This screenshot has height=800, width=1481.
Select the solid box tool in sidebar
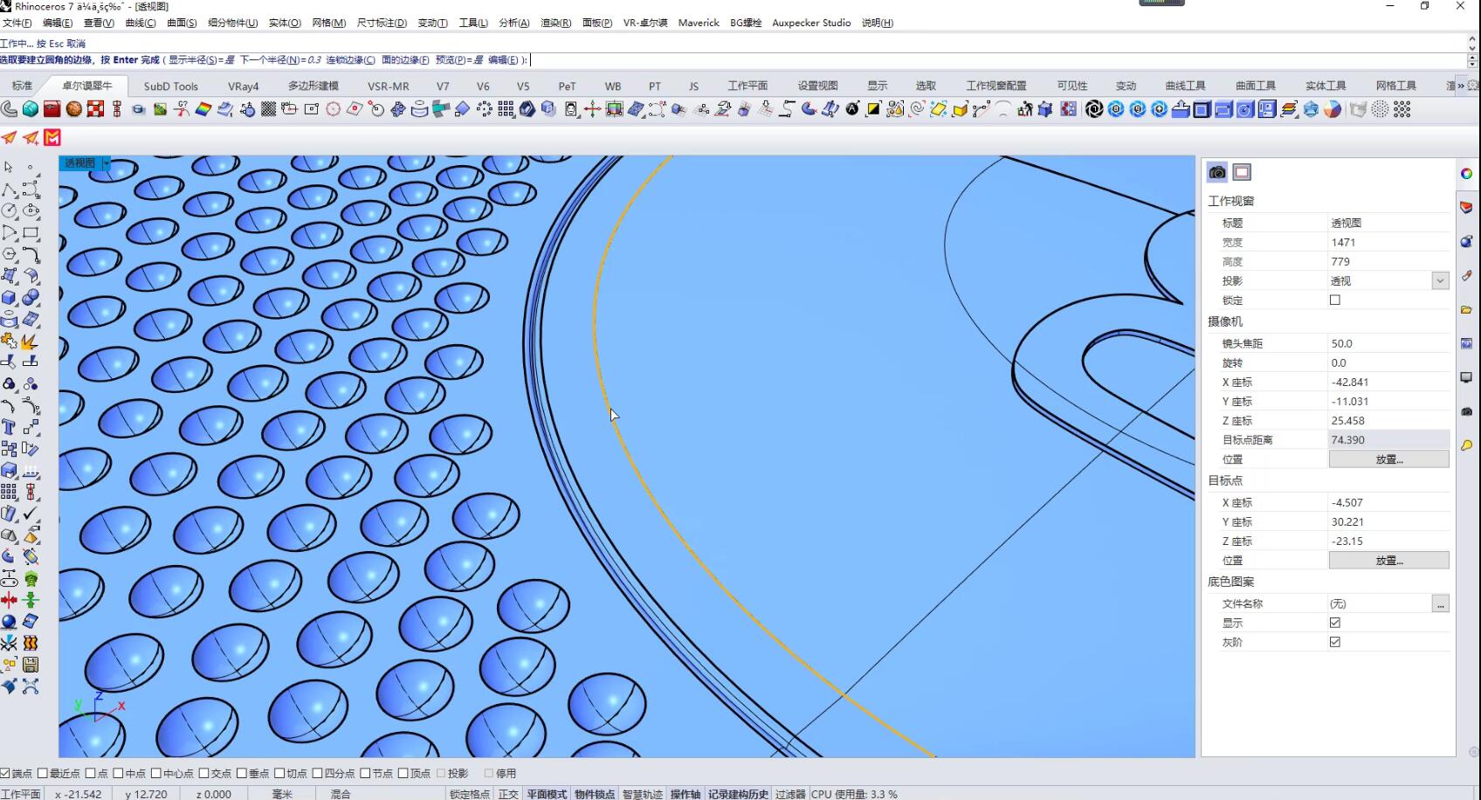pos(9,298)
